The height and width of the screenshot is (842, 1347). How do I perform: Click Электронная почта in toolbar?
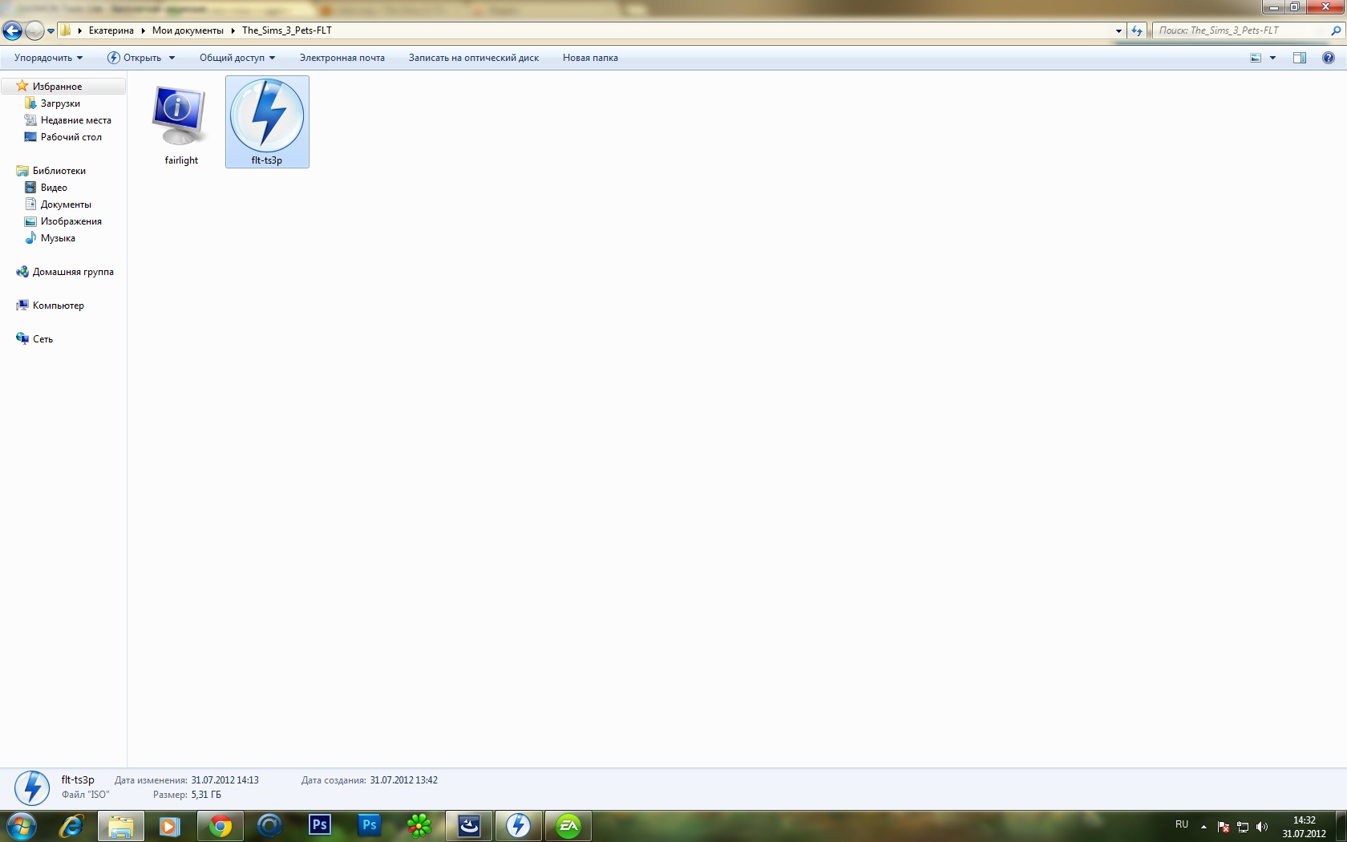pyautogui.click(x=342, y=58)
